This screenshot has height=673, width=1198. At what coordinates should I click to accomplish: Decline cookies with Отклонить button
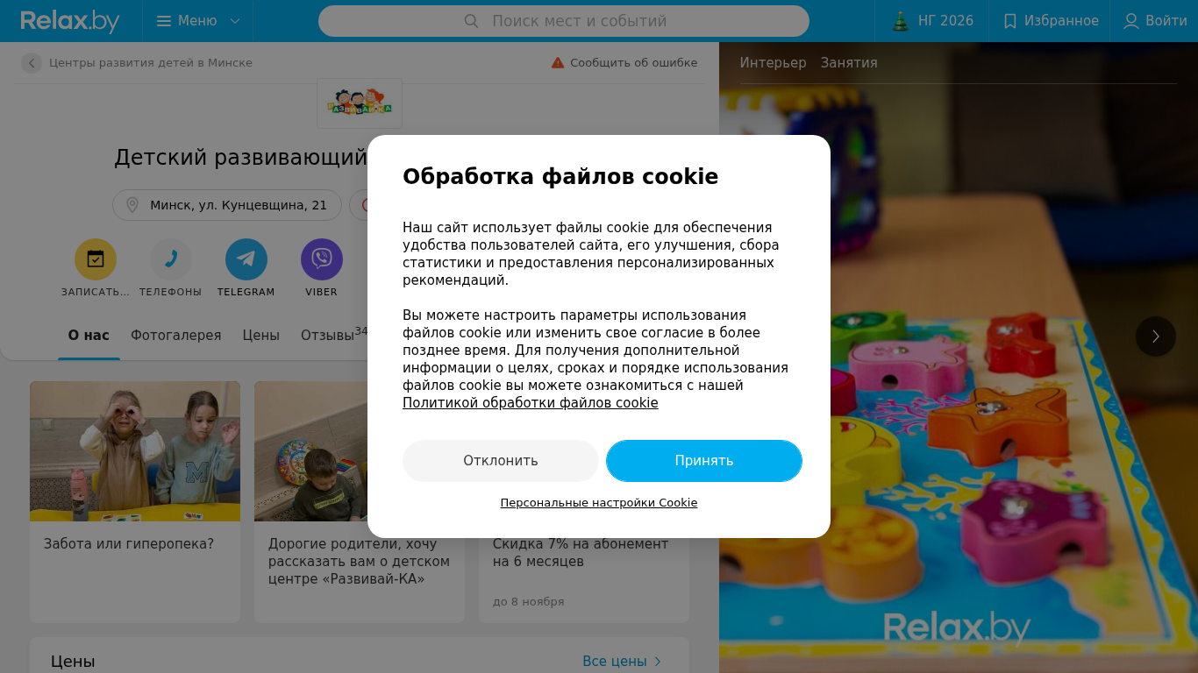pos(501,461)
